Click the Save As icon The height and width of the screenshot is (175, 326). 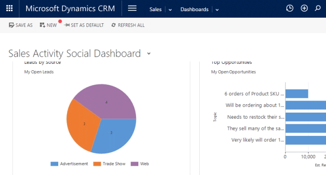click(x=12, y=25)
